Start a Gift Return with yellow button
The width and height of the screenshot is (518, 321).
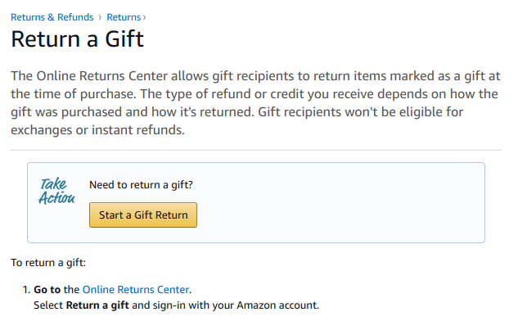coord(143,215)
